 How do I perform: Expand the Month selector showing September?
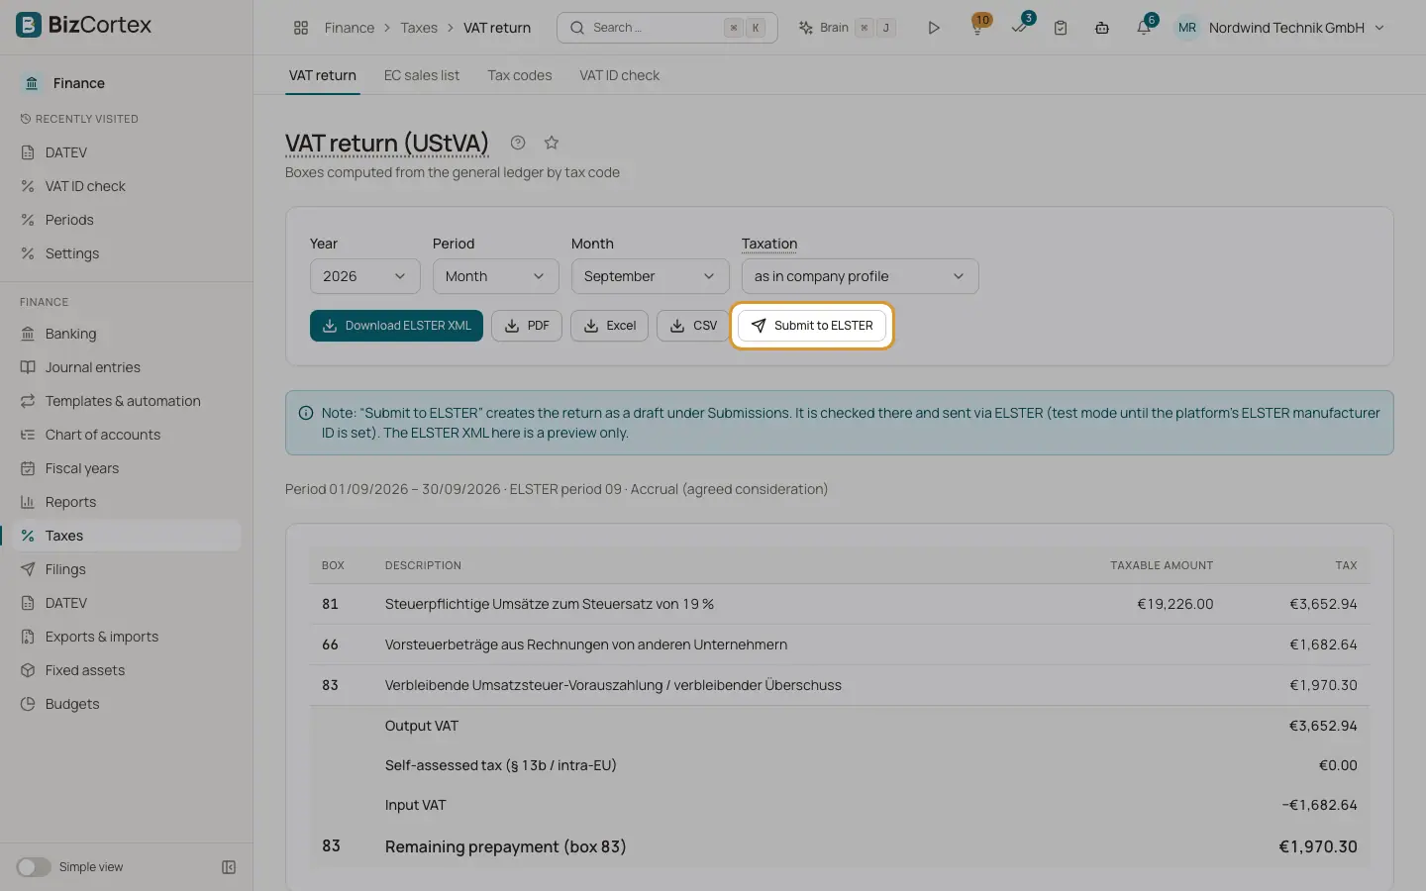650,276
